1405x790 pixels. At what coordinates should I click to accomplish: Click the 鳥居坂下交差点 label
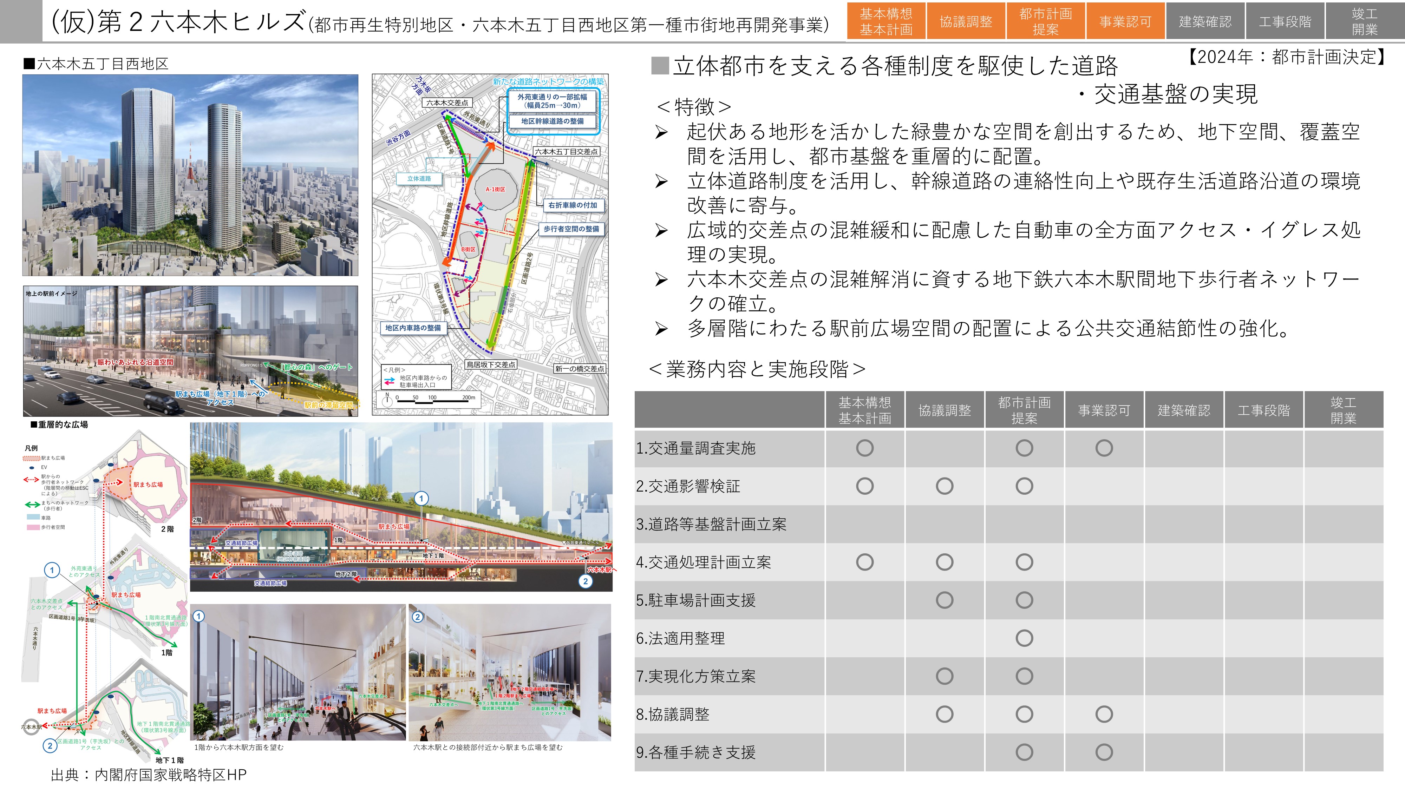pos(490,364)
